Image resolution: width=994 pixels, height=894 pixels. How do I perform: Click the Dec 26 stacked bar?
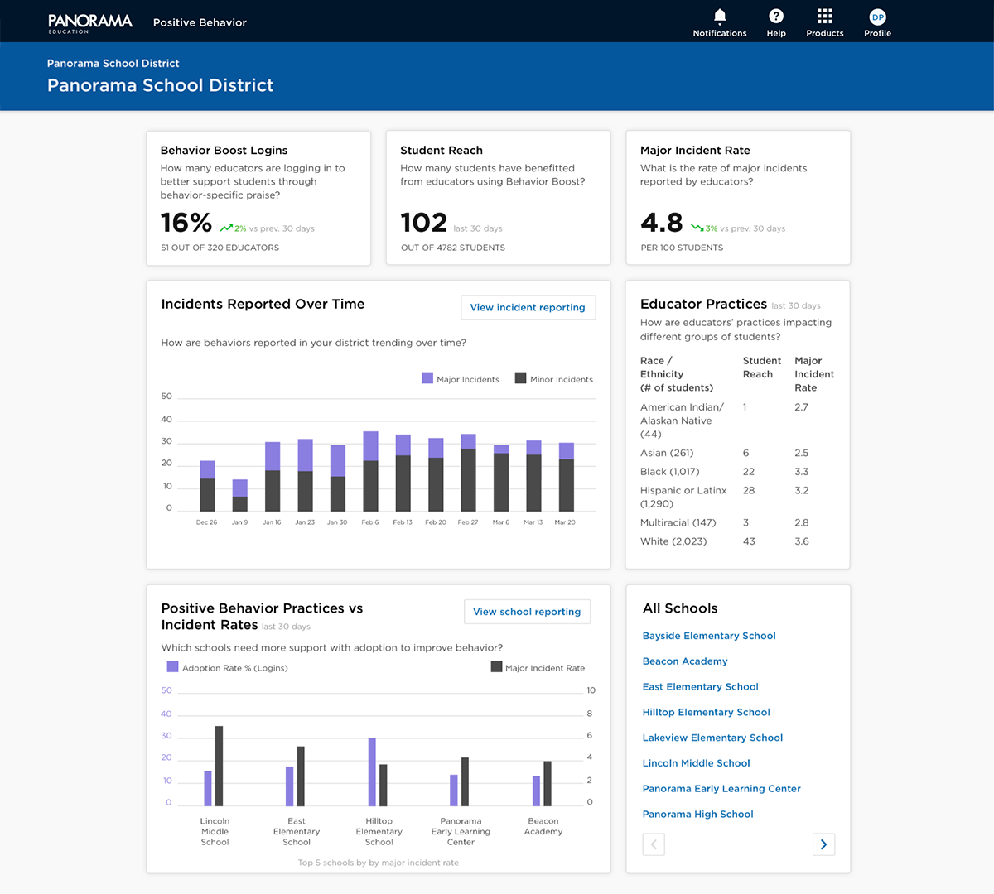[207, 486]
